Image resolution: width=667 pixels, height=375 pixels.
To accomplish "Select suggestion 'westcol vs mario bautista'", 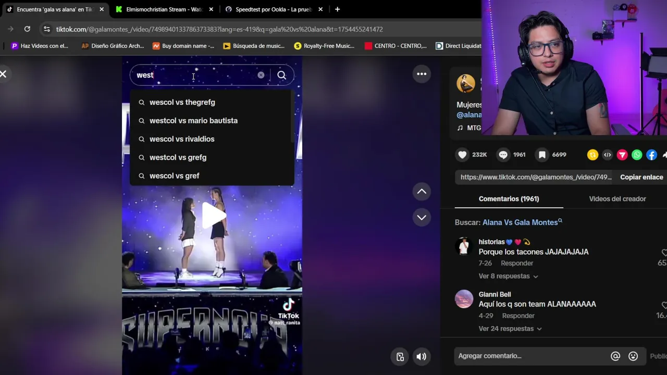I will (x=212, y=120).
